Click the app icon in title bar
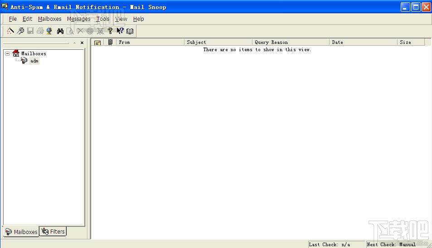The height and width of the screenshot is (248, 432). [5, 6]
